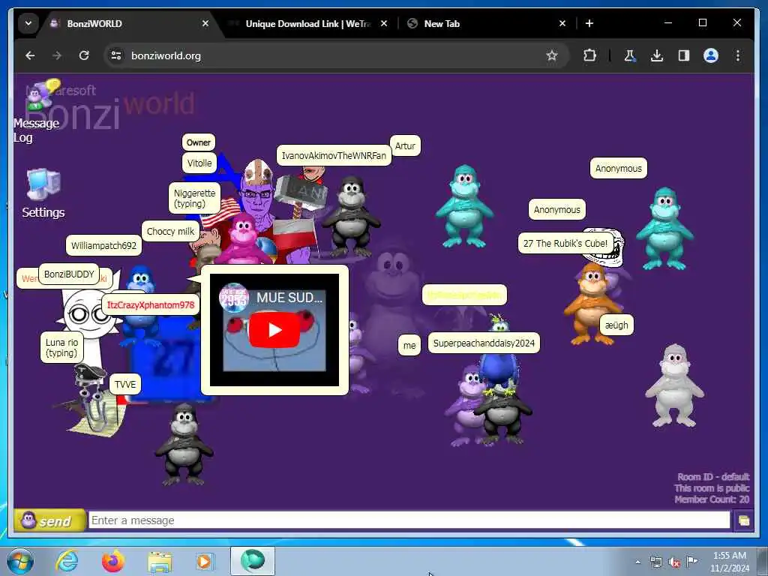The width and height of the screenshot is (768, 576).
Task: Play the YouTube video in the speech bubble
Action: point(274,330)
